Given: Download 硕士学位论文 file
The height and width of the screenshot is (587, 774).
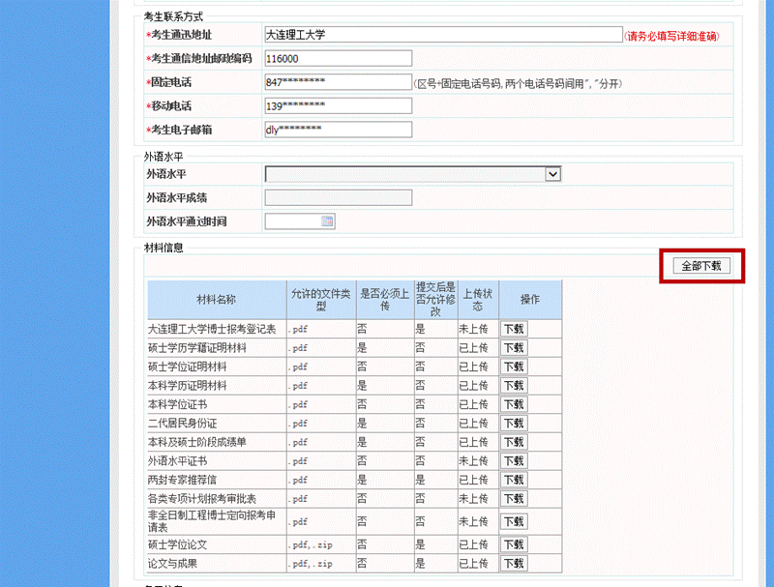Looking at the screenshot, I should pos(513,544).
